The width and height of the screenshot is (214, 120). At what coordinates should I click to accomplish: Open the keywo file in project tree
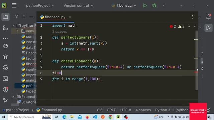tap(29, 75)
